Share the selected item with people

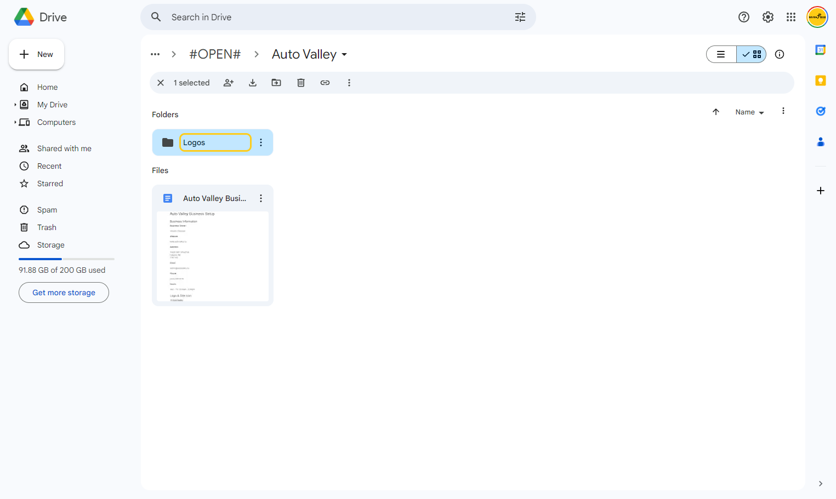(x=229, y=83)
